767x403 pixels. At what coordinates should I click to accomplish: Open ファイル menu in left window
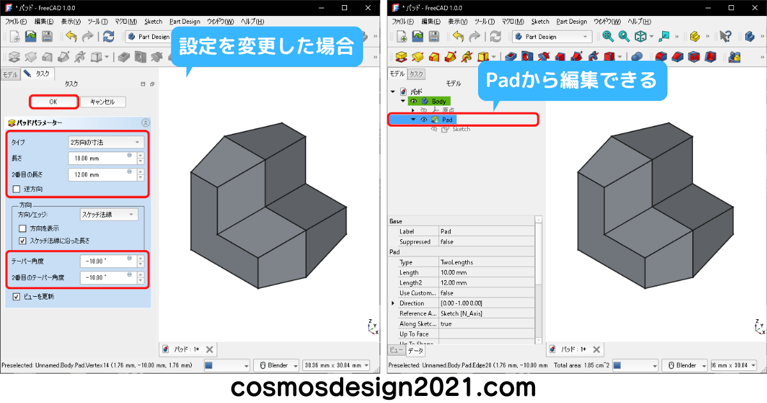click(x=15, y=22)
